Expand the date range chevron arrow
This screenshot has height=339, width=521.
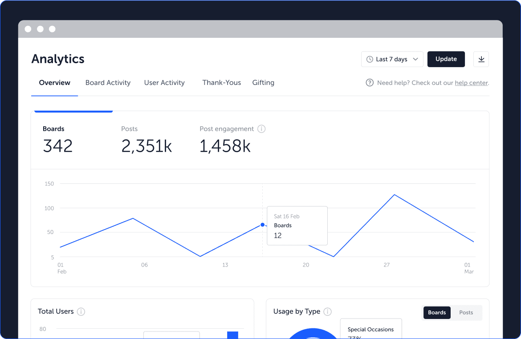[415, 59]
